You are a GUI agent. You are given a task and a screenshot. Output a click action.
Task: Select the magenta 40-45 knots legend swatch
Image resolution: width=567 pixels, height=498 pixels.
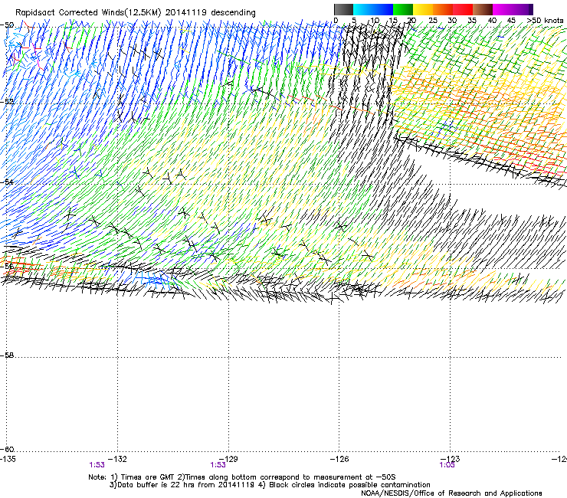click(503, 9)
